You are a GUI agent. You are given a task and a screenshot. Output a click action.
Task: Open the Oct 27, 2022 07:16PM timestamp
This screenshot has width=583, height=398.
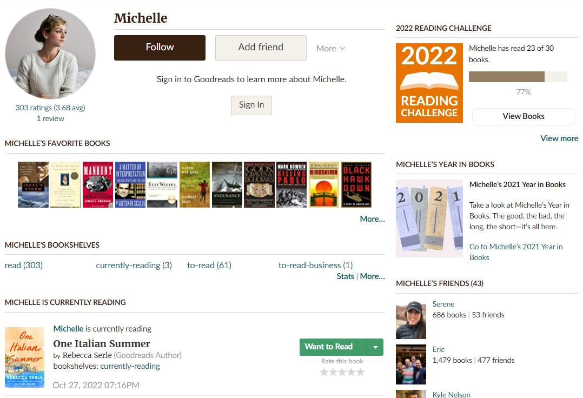click(96, 386)
